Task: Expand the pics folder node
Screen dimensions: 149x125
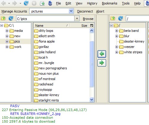Action: [x=7, y=41]
